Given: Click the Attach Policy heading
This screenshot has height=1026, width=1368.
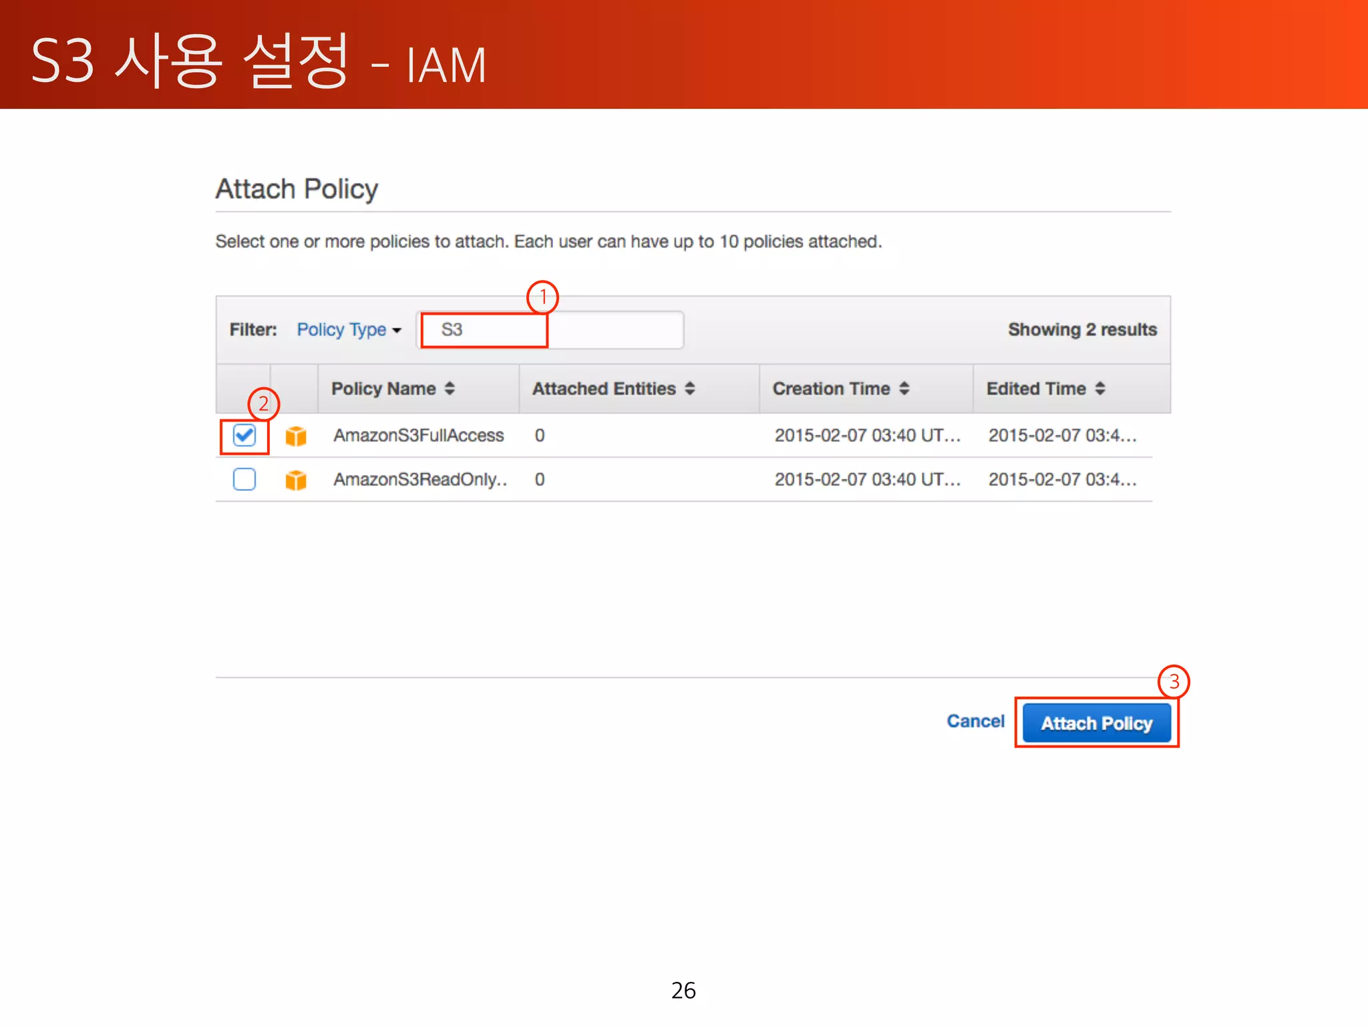Looking at the screenshot, I should tap(297, 189).
